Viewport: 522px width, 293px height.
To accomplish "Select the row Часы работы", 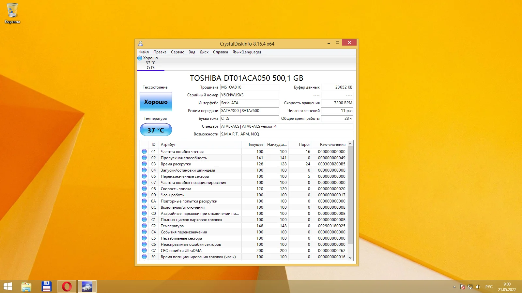I will pyautogui.click(x=244, y=195).
